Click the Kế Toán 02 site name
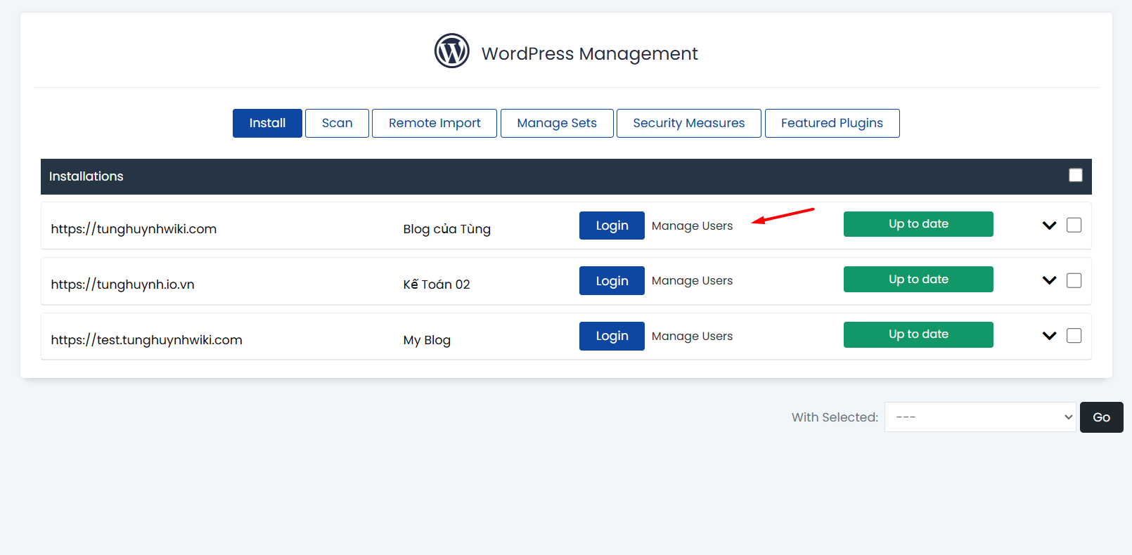The width and height of the screenshot is (1132, 555). point(436,284)
